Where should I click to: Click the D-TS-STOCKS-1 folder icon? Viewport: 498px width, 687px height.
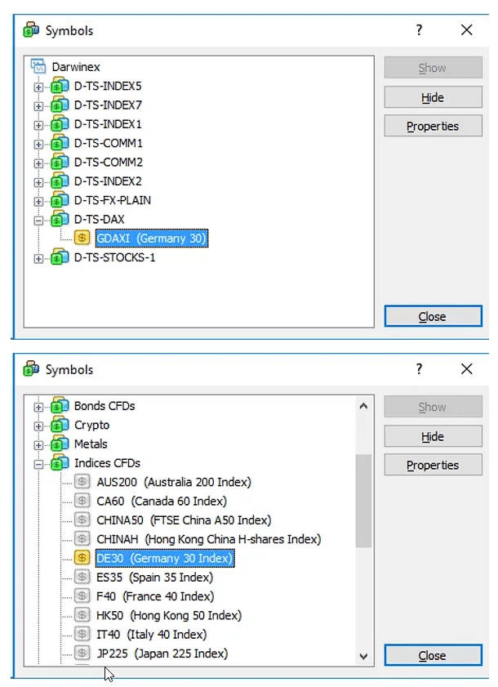pyautogui.click(x=60, y=257)
